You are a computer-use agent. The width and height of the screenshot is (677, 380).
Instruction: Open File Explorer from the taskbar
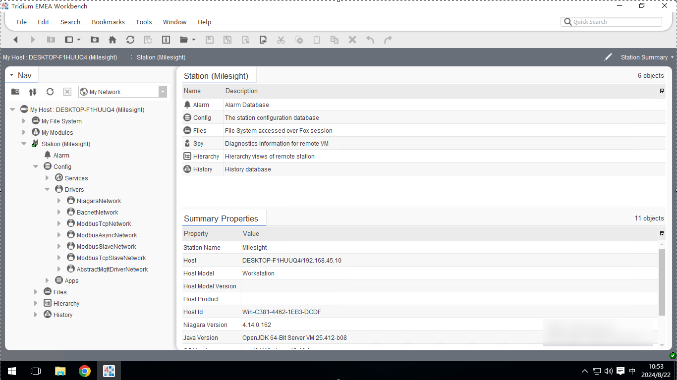60,371
